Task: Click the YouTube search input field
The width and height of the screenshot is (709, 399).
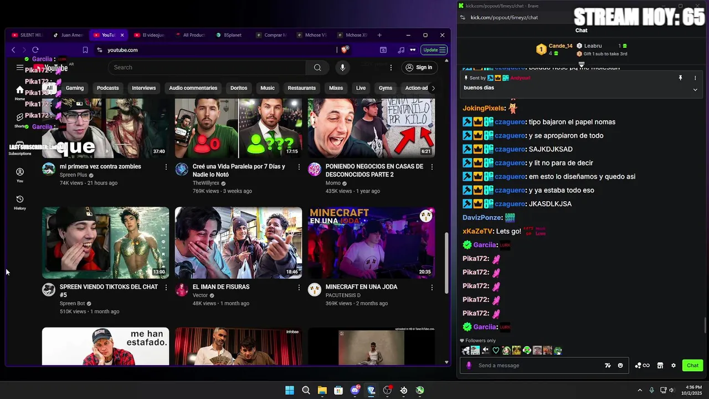Action: pyautogui.click(x=207, y=68)
